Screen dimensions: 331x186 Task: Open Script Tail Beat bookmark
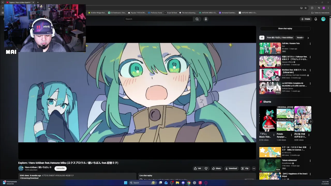171,13
